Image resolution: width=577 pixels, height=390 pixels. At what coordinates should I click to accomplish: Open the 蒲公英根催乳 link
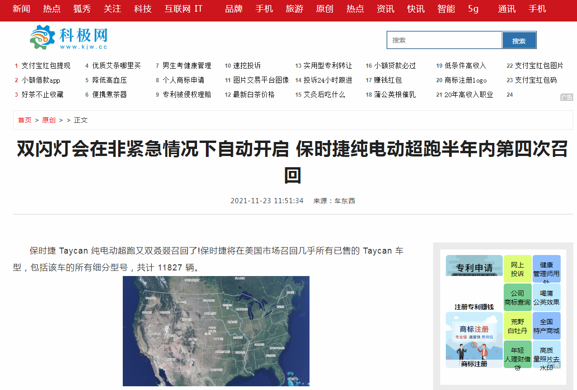395,95
